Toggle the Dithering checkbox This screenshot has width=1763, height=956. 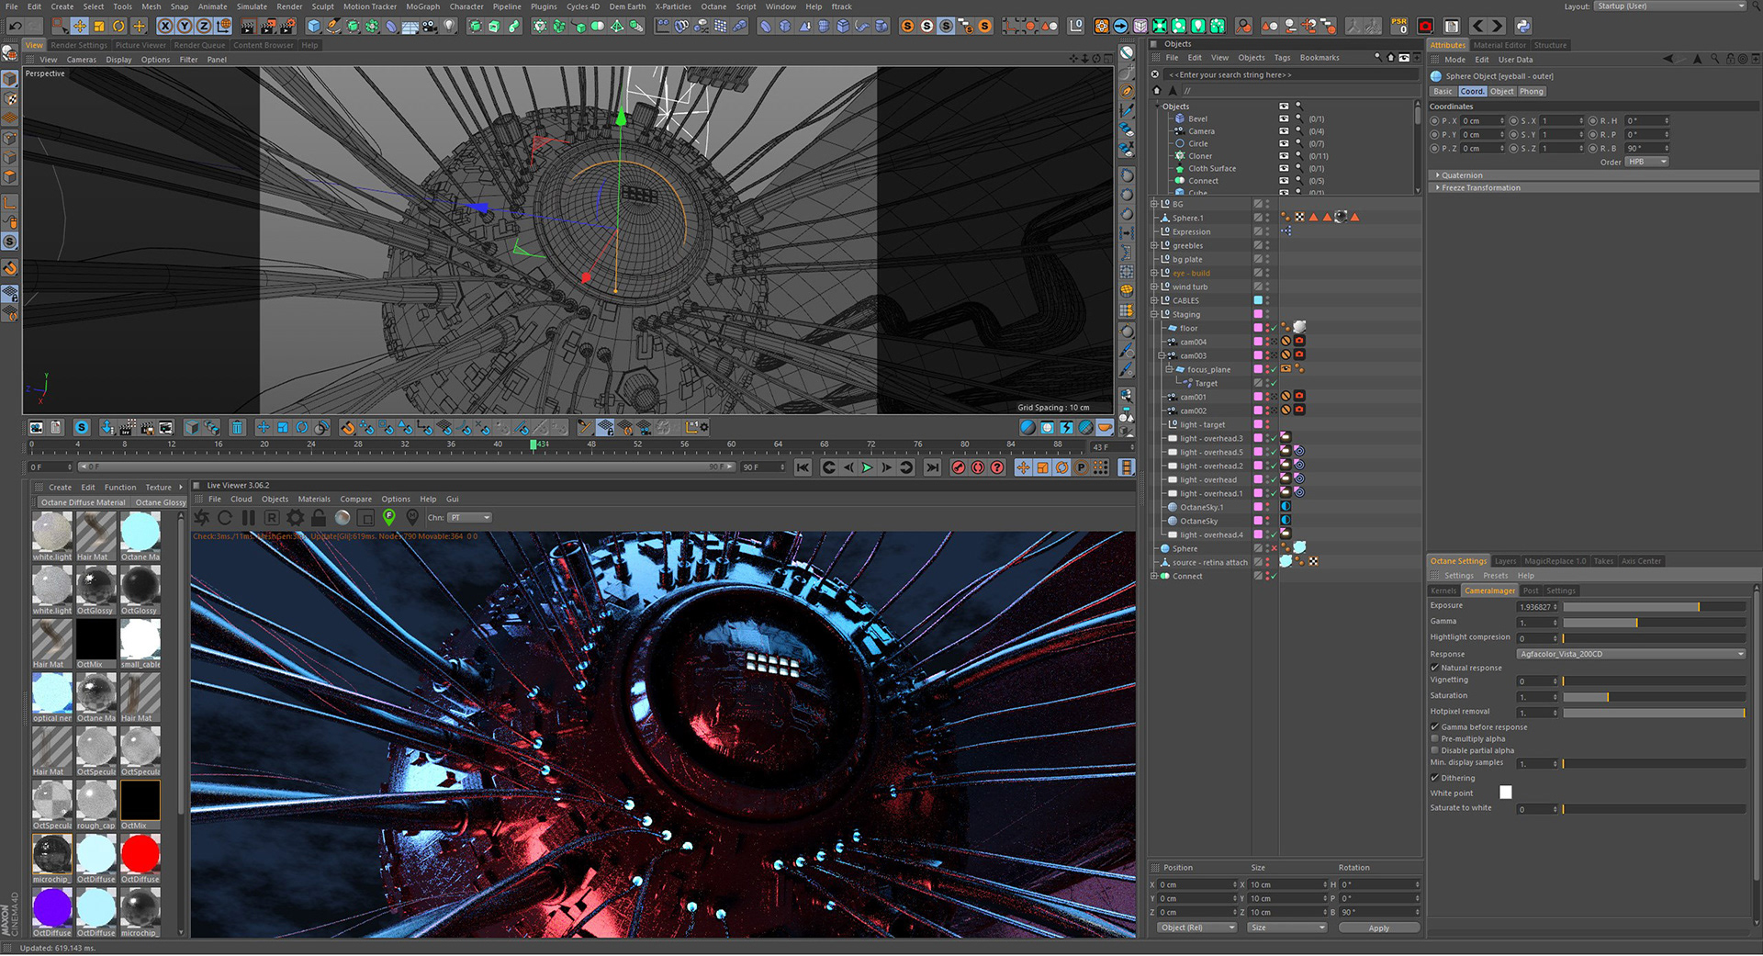pos(1434,778)
